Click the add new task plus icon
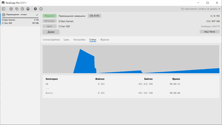The height and width of the screenshot is (125, 222). (11, 9)
